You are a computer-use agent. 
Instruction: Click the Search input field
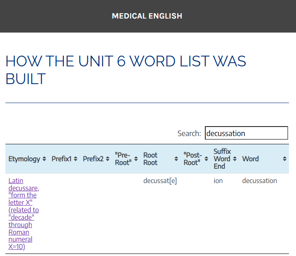[247, 133]
